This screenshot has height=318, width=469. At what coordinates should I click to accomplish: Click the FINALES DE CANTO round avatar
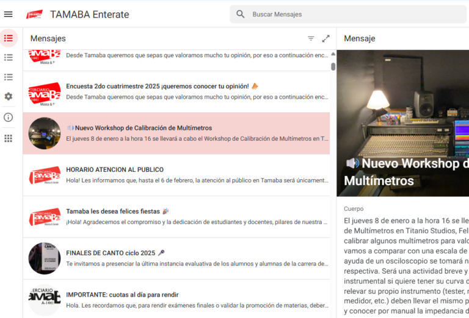click(44, 258)
